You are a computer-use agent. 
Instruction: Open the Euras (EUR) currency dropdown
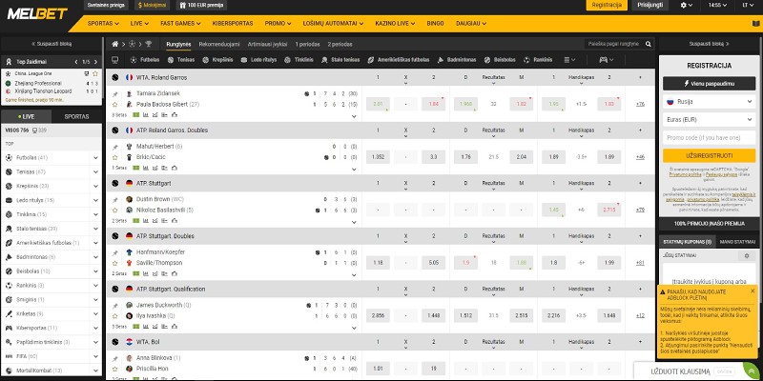tap(708, 120)
